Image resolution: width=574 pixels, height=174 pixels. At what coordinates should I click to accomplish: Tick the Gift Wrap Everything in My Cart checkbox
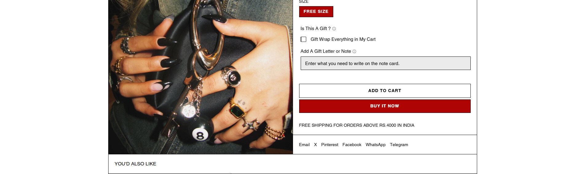[x=303, y=39]
